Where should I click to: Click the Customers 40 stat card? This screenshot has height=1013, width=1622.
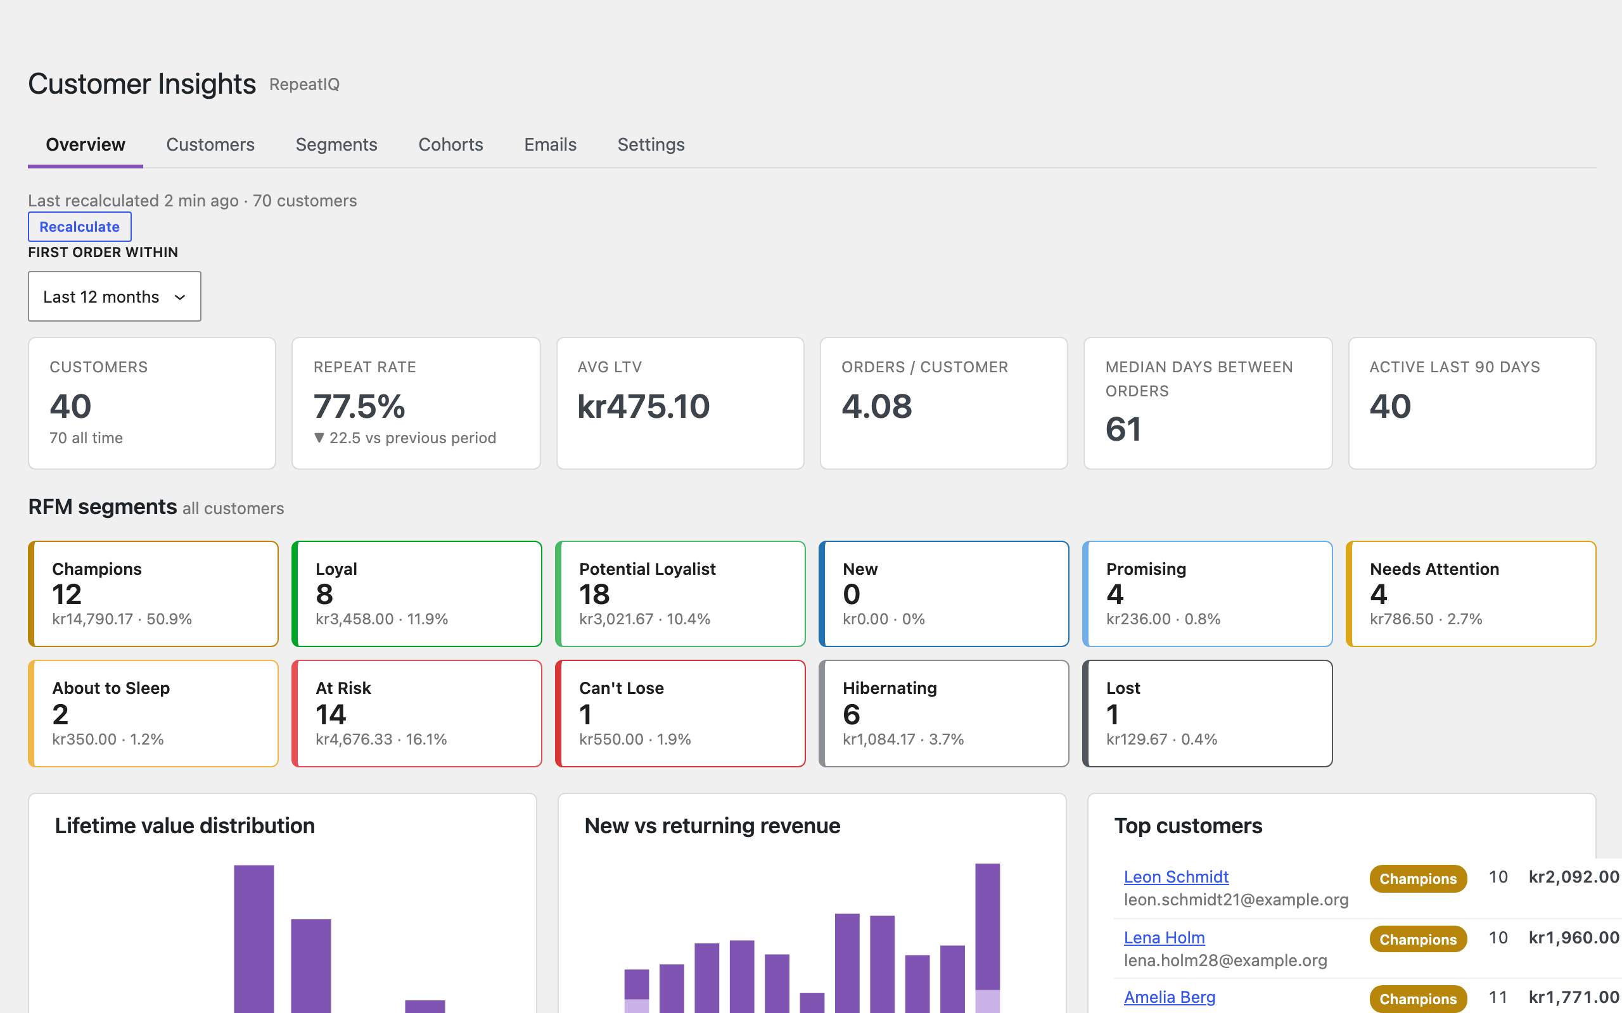(152, 403)
